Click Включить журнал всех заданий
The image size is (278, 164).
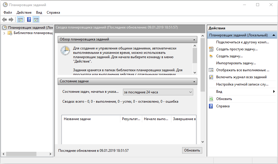click(x=241, y=77)
